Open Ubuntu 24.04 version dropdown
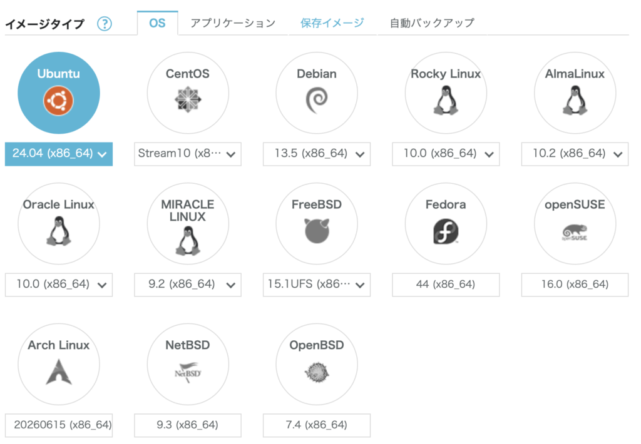The image size is (641, 444). (59, 154)
